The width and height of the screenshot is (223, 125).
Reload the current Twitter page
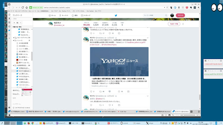coord(23,8)
